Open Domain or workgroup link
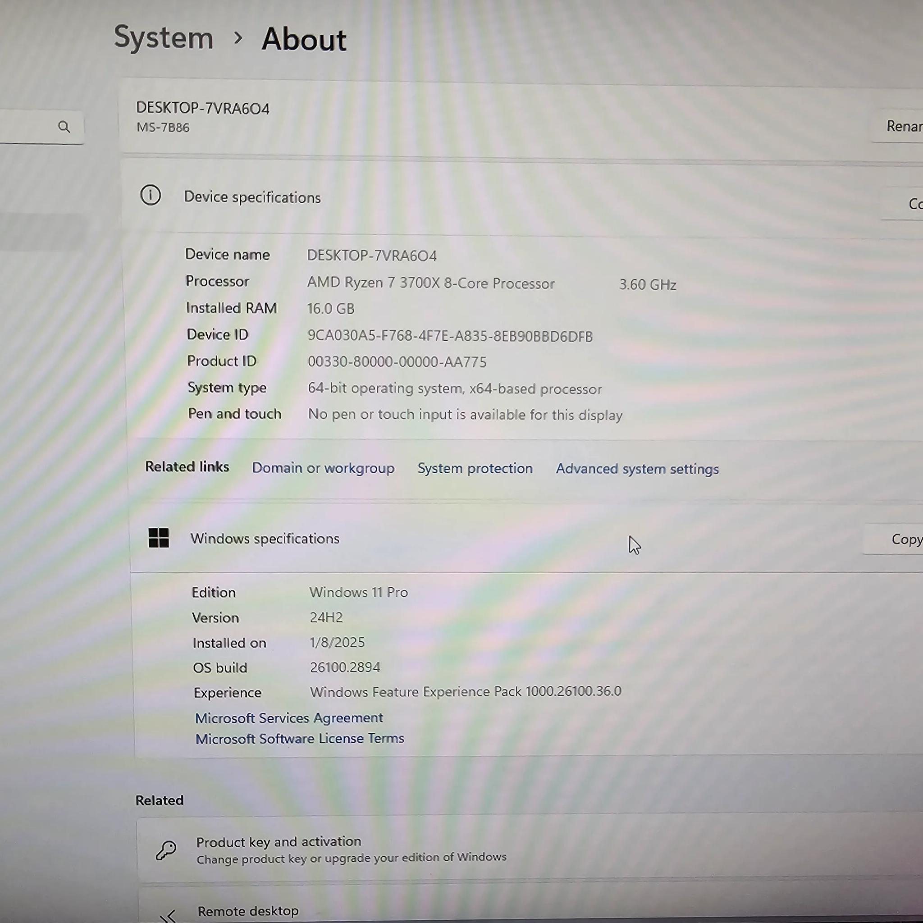The height and width of the screenshot is (923, 923). [x=324, y=468]
